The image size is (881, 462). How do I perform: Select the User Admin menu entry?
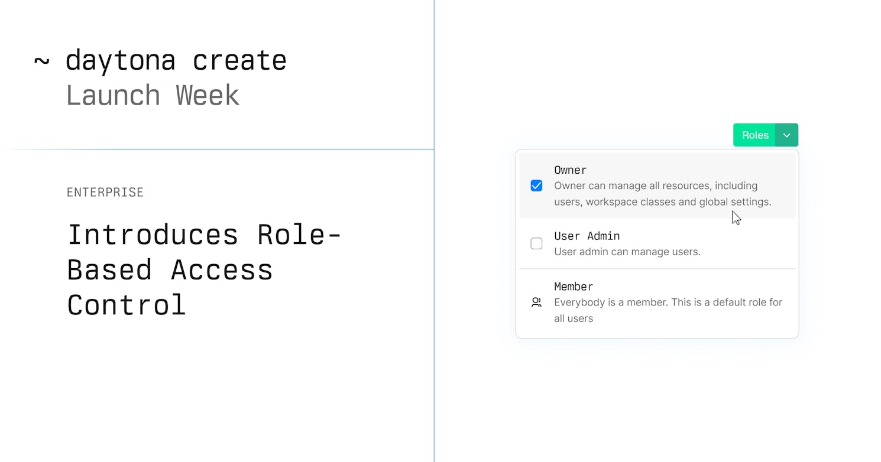(657, 243)
